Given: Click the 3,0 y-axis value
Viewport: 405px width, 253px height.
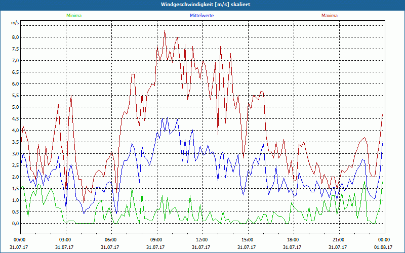Looking at the screenshot, I should 16,154.
